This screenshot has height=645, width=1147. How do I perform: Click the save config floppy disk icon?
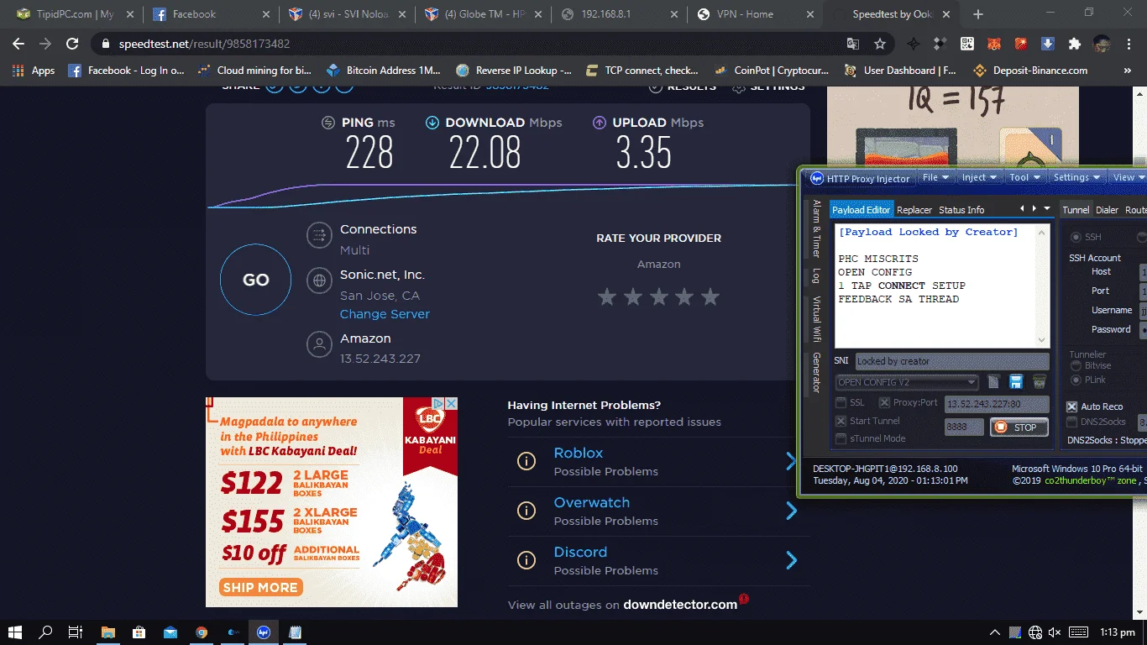tap(1016, 383)
